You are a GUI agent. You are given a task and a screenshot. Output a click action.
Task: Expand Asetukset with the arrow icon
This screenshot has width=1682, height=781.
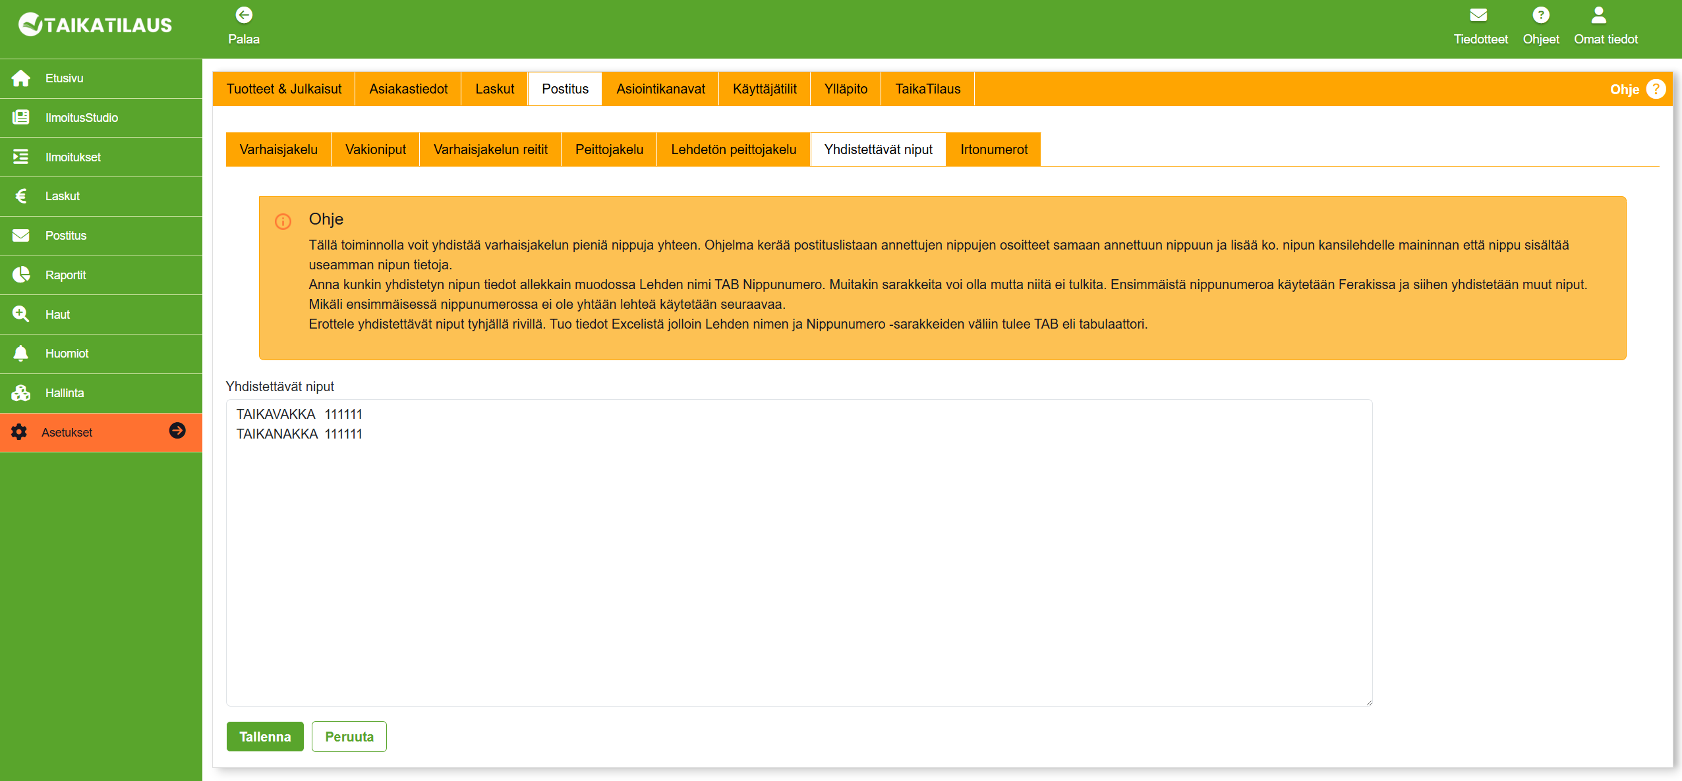[177, 431]
